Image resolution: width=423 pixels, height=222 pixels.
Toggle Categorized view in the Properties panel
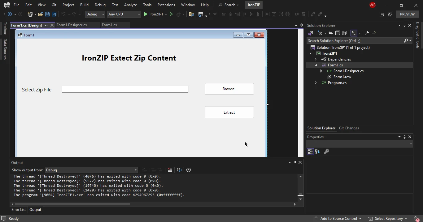310,152
